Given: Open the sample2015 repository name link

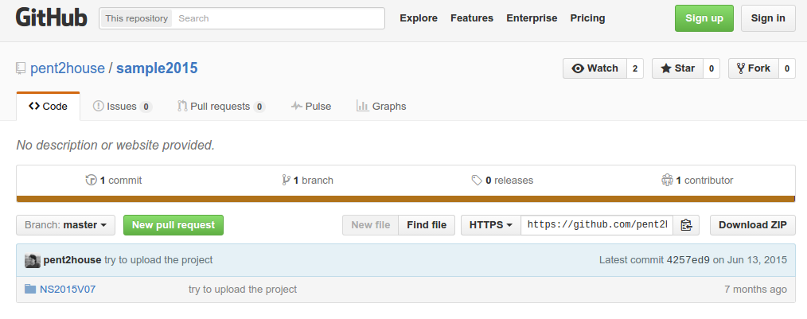Looking at the screenshot, I should [x=157, y=68].
